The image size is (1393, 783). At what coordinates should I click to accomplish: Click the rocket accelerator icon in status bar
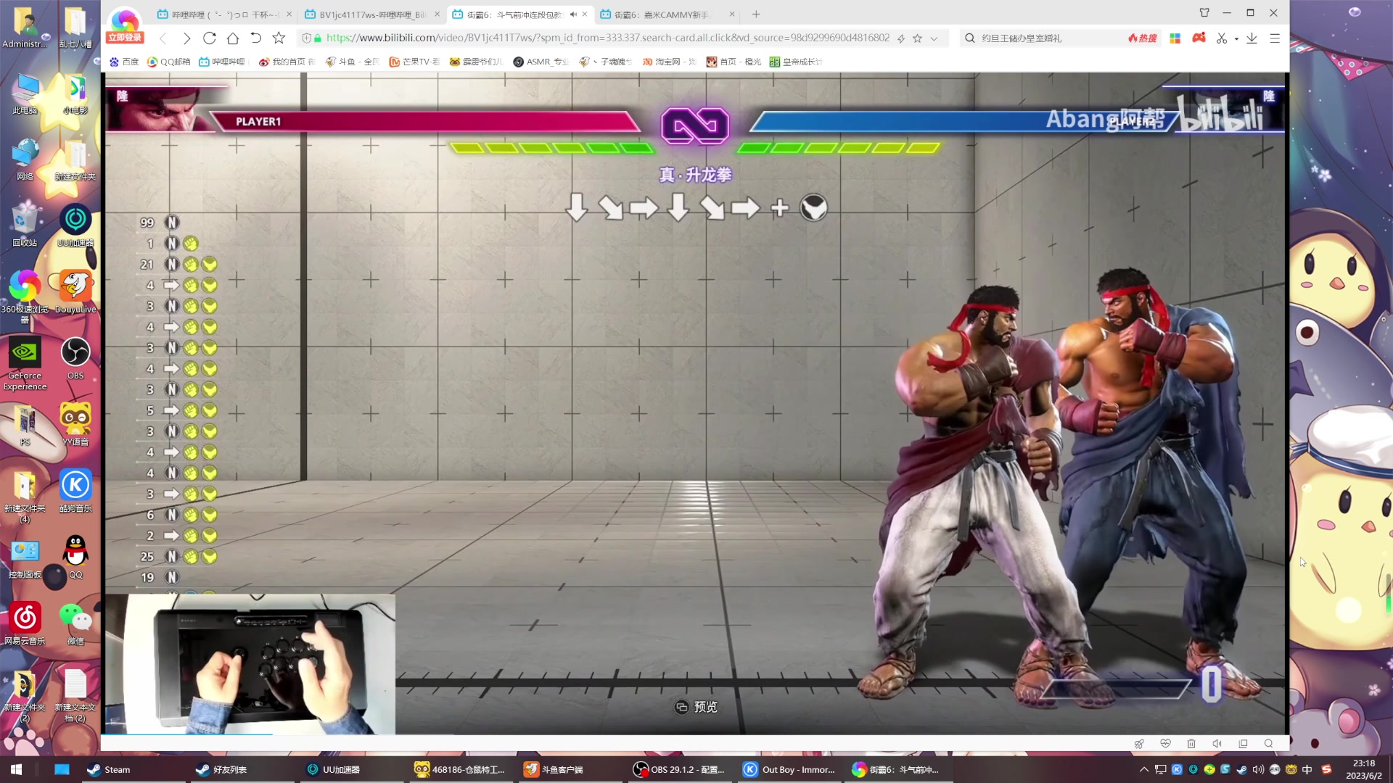(x=1139, y=744)
